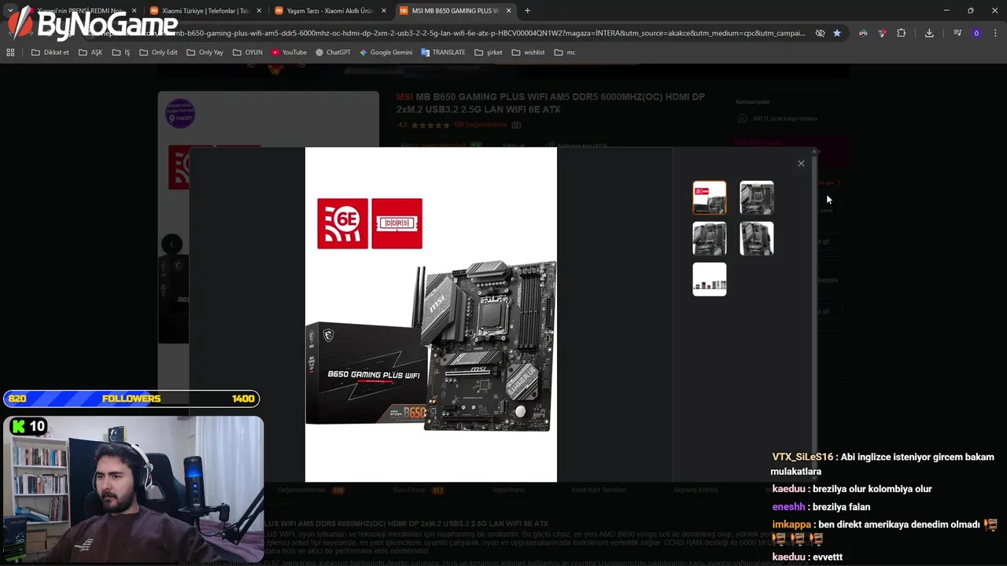Image resolution: width=1007 pixels, height=566 pixels.
Task: Open the ChatGPT bookmark
Action: pos(333,53)
